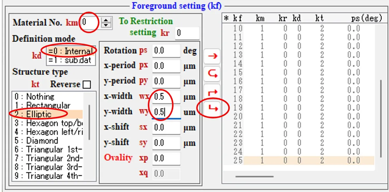Click the kt column header
Image resolution: width=389 pixels, height=192 pixels.
coord(320,19)
